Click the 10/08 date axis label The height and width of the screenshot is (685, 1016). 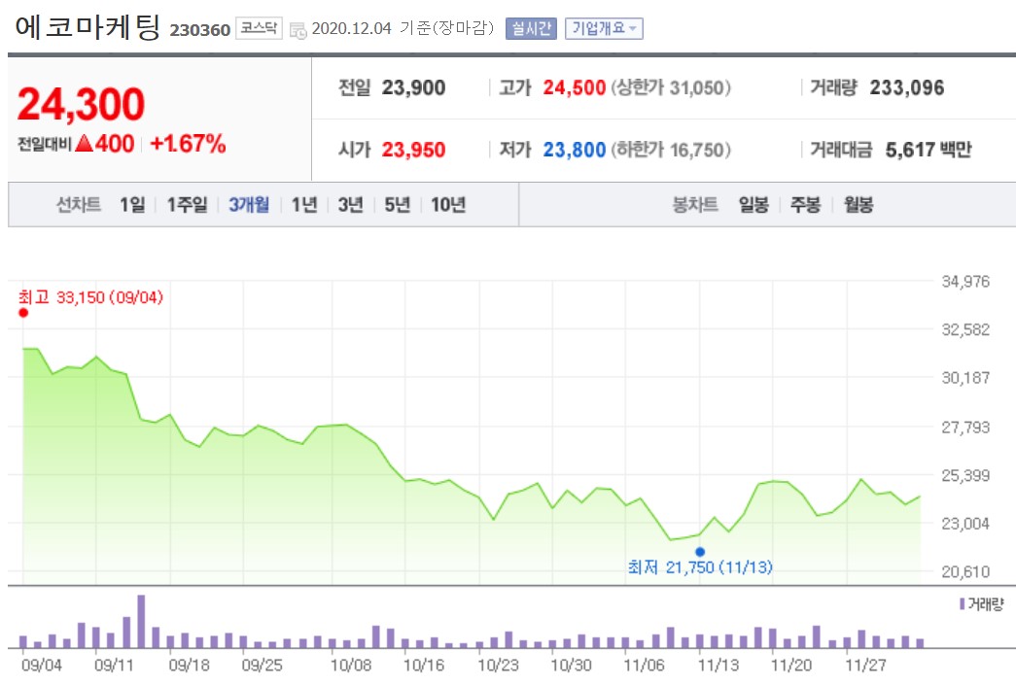click(351, 665)
